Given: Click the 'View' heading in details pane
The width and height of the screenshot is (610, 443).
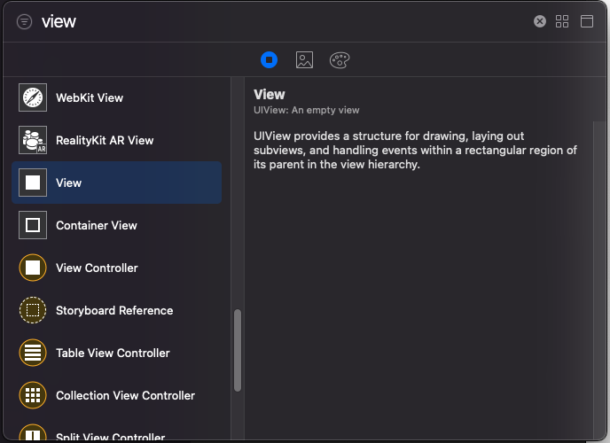Looking at the screenshot, I should 270,95.
